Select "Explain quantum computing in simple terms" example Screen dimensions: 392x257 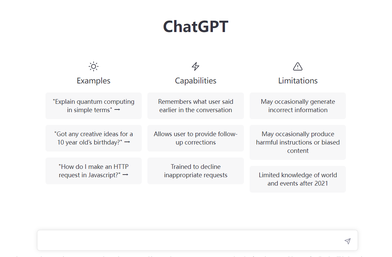tap(94, 106)
